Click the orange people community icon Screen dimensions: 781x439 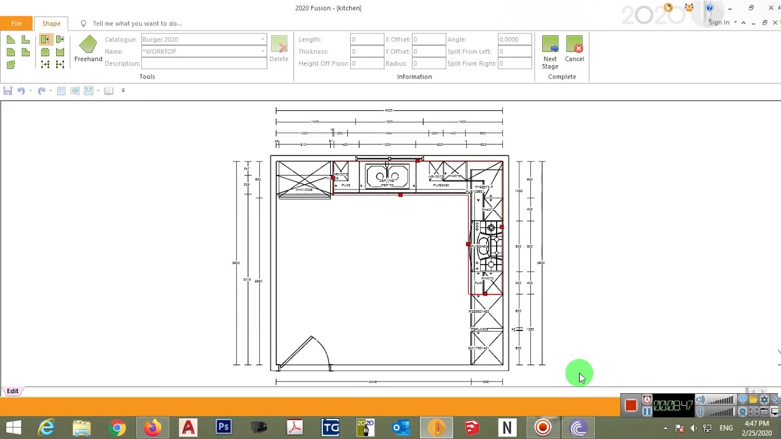[x=689, y=7]
